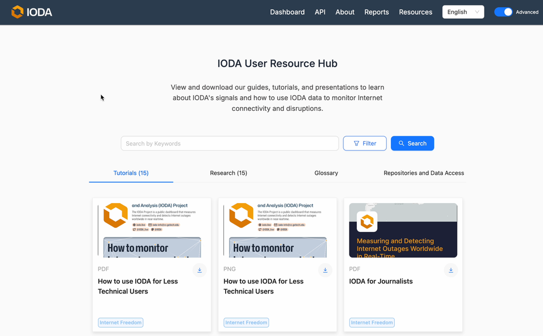This screenshot has height=336, width=543.
Task: Click the 'Internet Freedom' tag on the first card
Action: [120, 322]
